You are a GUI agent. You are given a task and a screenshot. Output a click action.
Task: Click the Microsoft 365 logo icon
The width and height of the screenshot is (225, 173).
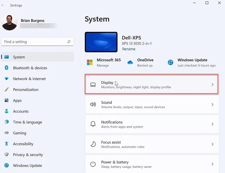[90, 62]
